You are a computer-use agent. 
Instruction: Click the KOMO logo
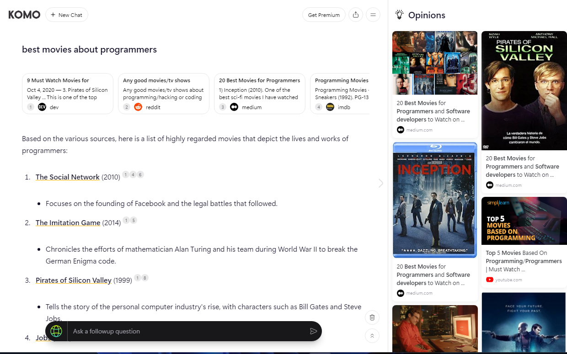(24, 15)
